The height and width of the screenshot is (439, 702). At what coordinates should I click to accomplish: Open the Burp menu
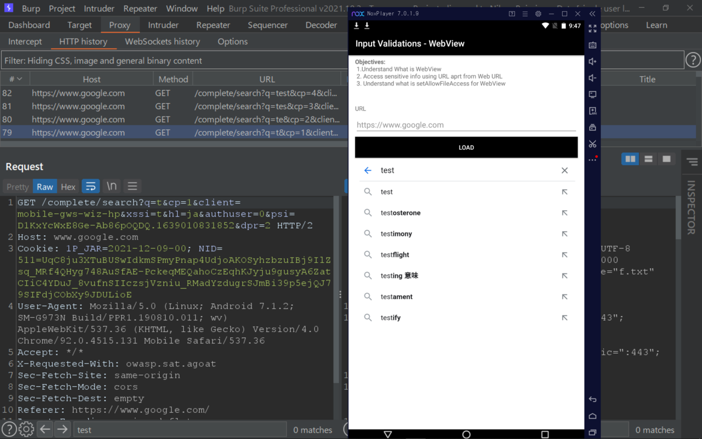pyautogui.click(x=31, y=8)
